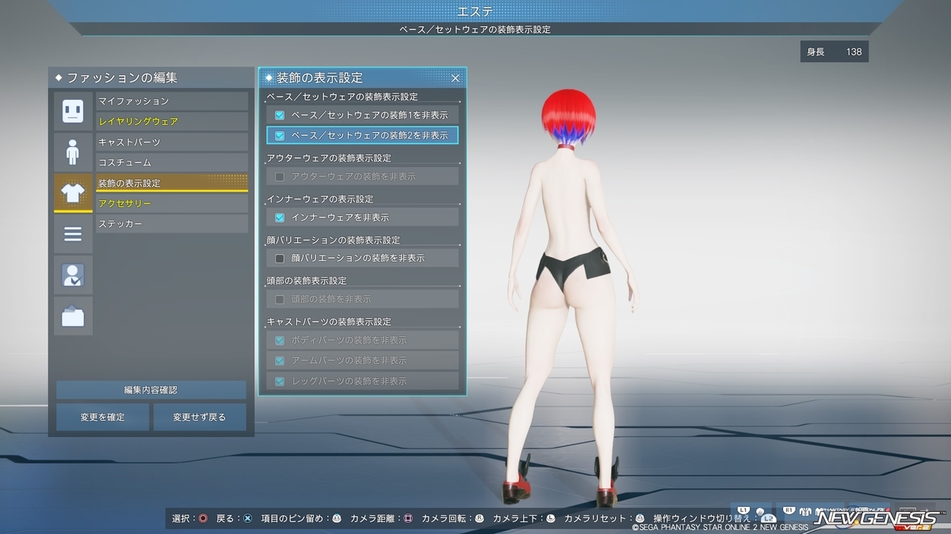This screenshot has height=534, width=951.
Task: Open マイファッション menu entry
Action: click(172, 101)
